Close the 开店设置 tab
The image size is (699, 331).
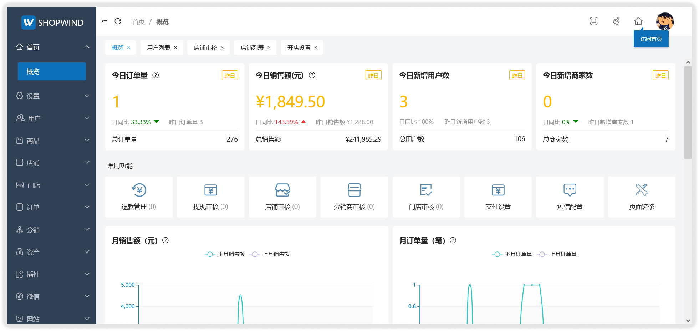(316, 47)
